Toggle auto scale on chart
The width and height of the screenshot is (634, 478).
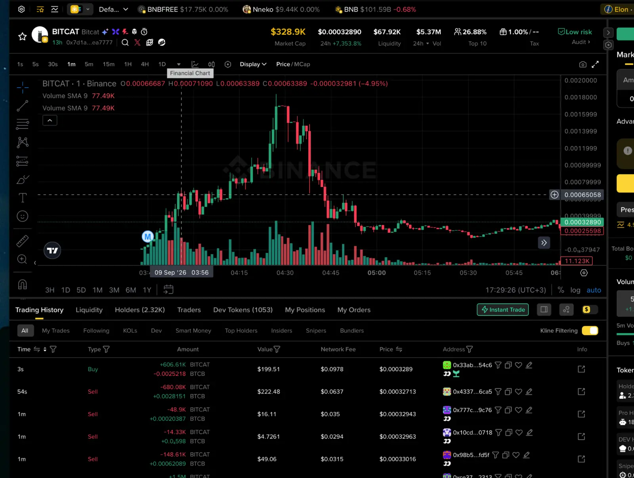pyautogui.click(x=594, y=290)
